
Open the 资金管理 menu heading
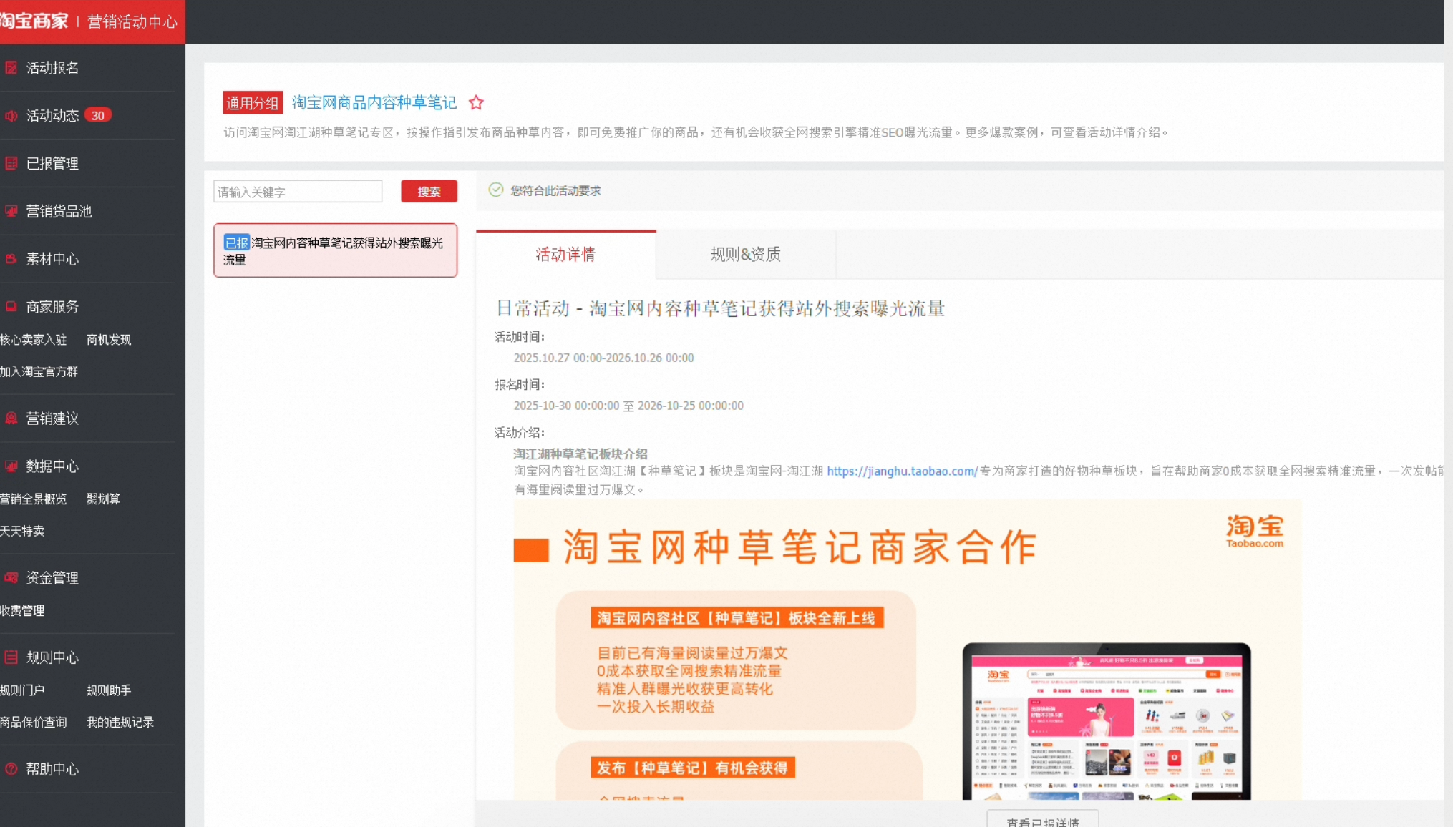coord(52,578)
